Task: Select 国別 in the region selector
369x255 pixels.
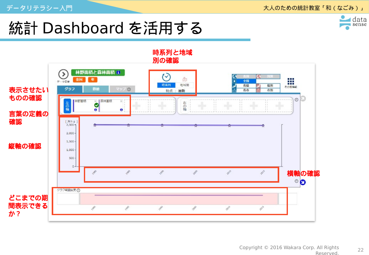Action: point(270,76)
